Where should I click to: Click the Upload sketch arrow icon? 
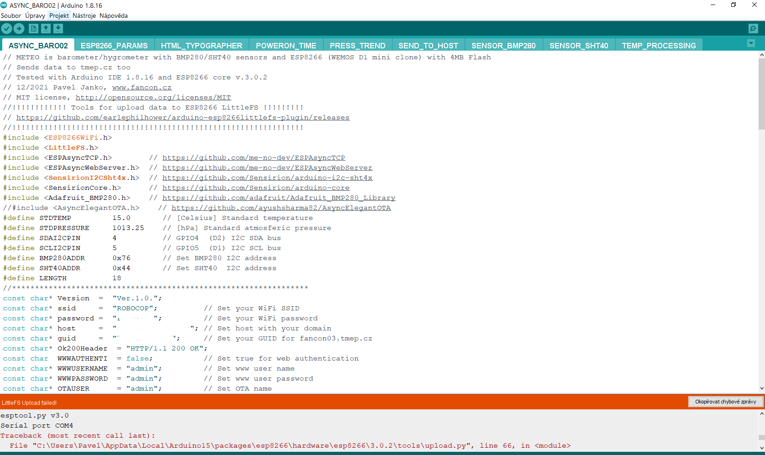19,28
